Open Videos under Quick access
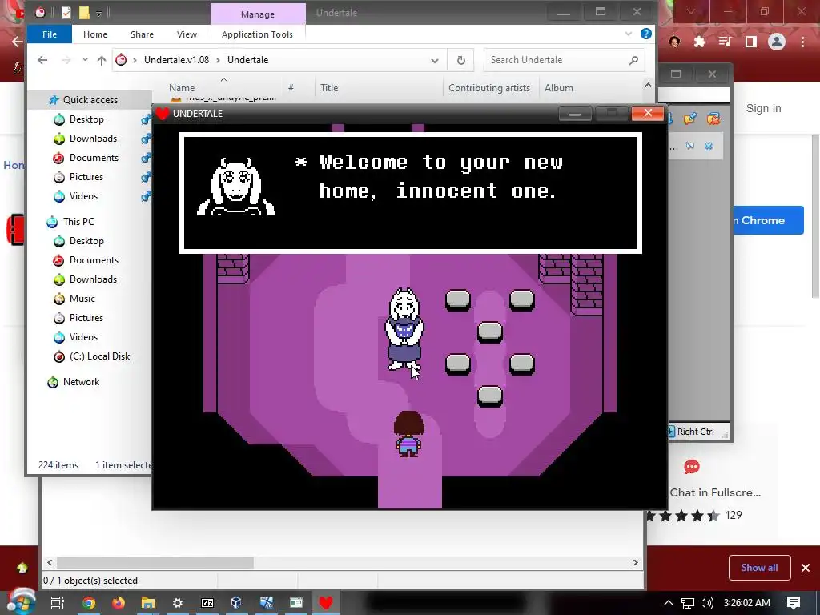The width and height of the screenshot is (820, 615). [x=83, y=197]
